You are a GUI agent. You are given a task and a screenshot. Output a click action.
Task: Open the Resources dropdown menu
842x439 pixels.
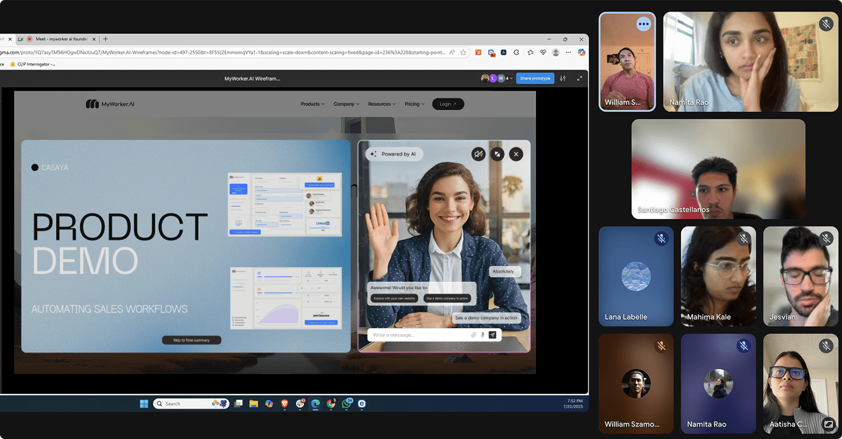coord(381,104)
